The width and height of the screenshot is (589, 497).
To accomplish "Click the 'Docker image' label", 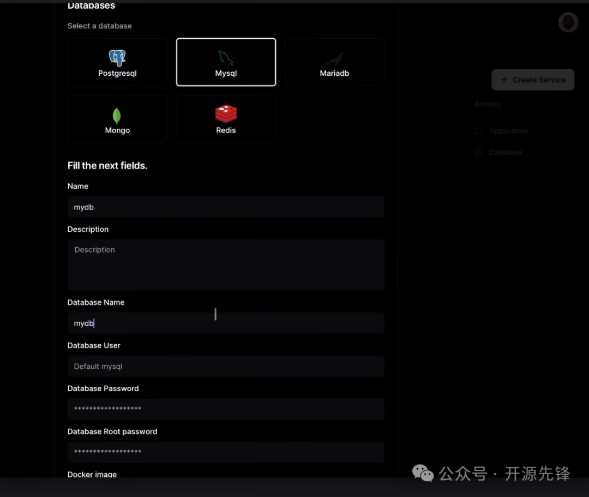I will pos(92,475).
